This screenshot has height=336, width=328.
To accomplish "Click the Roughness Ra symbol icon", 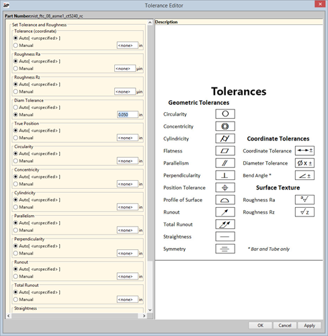I will [304, 200].
